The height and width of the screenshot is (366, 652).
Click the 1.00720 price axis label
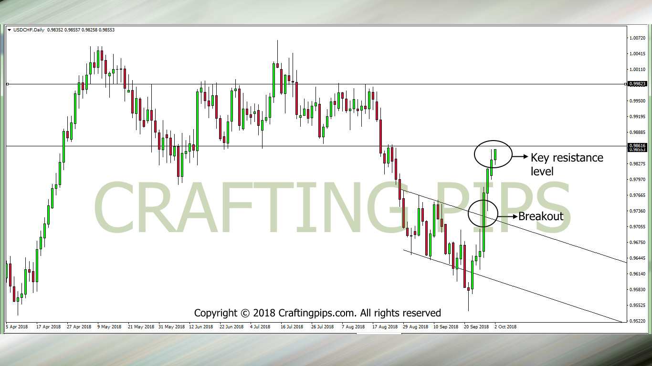638,38
